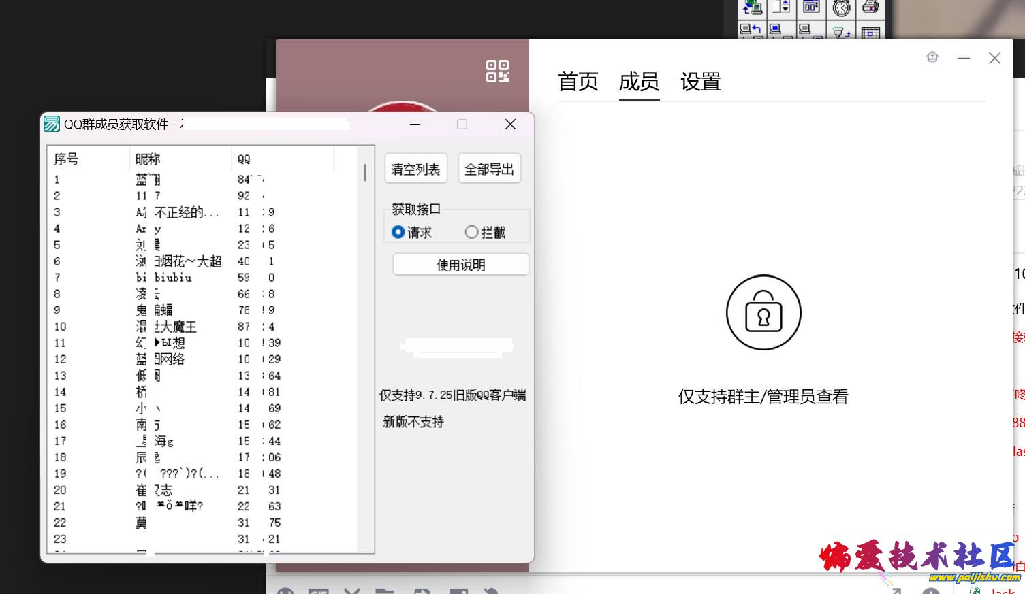
Task: Click the globe and computer network icon
Action: [x=753, y=7]
